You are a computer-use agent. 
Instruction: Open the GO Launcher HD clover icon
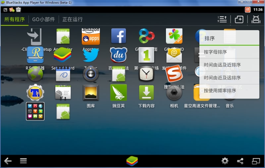(x=174, y=36)
